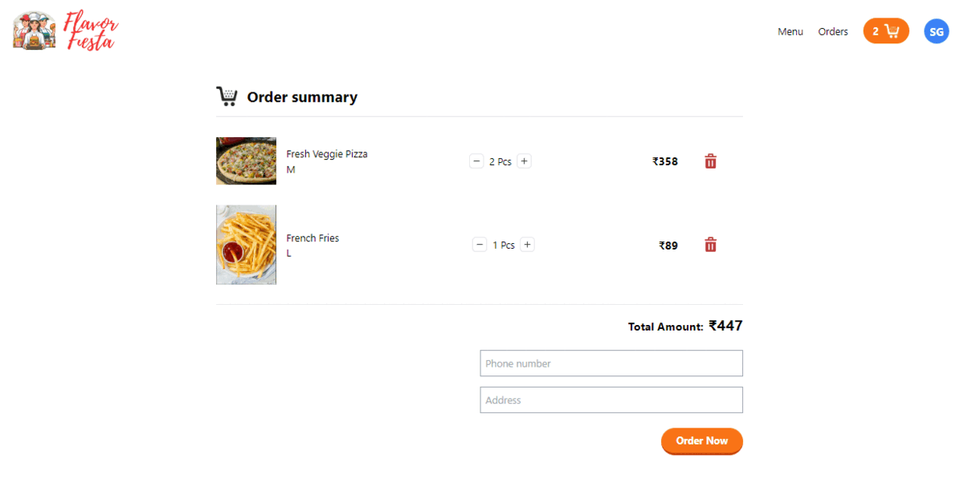This screenshot has height=479, width=964.
Task: Click the Order summary cart icon
Action: [227, 97]
